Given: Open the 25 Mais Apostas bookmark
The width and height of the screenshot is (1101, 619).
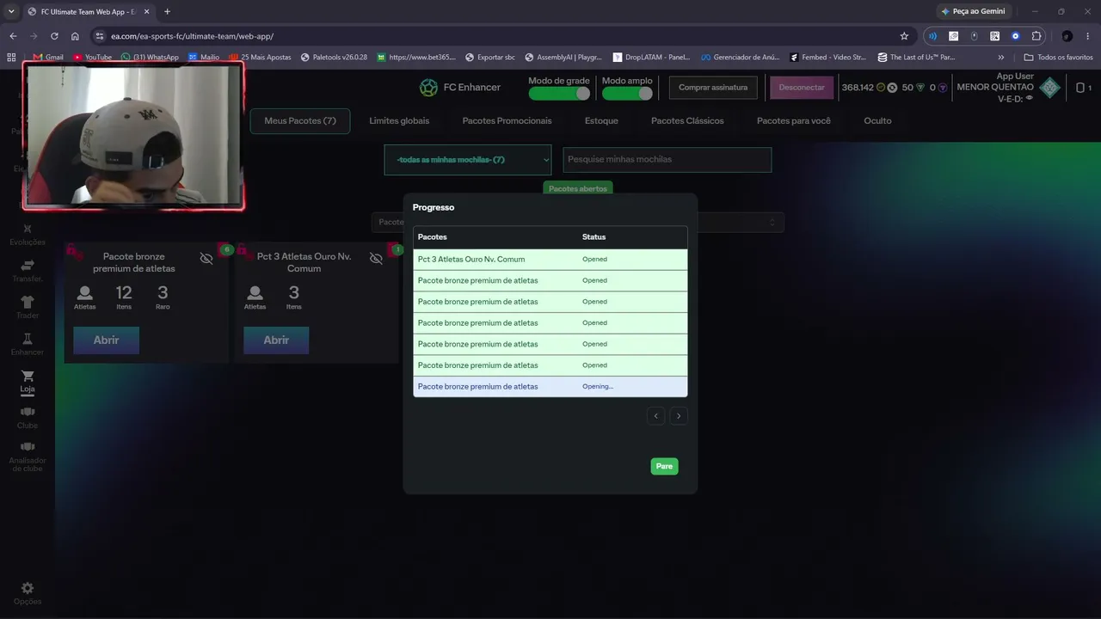Looking at the screenshot, I should [260, 58].
